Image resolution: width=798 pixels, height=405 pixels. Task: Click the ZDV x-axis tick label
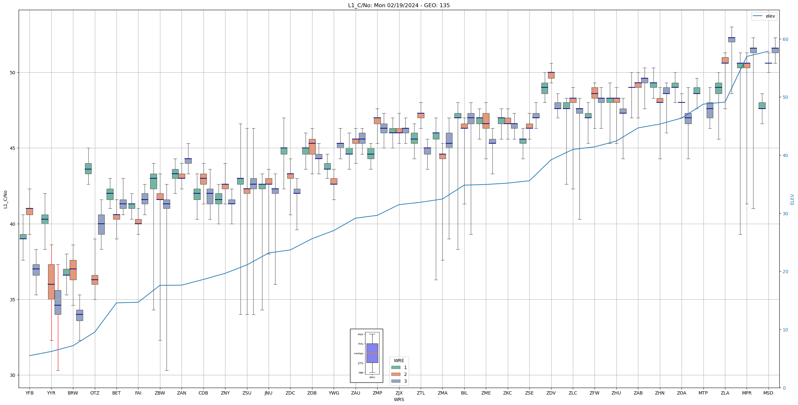coord(551,393)
